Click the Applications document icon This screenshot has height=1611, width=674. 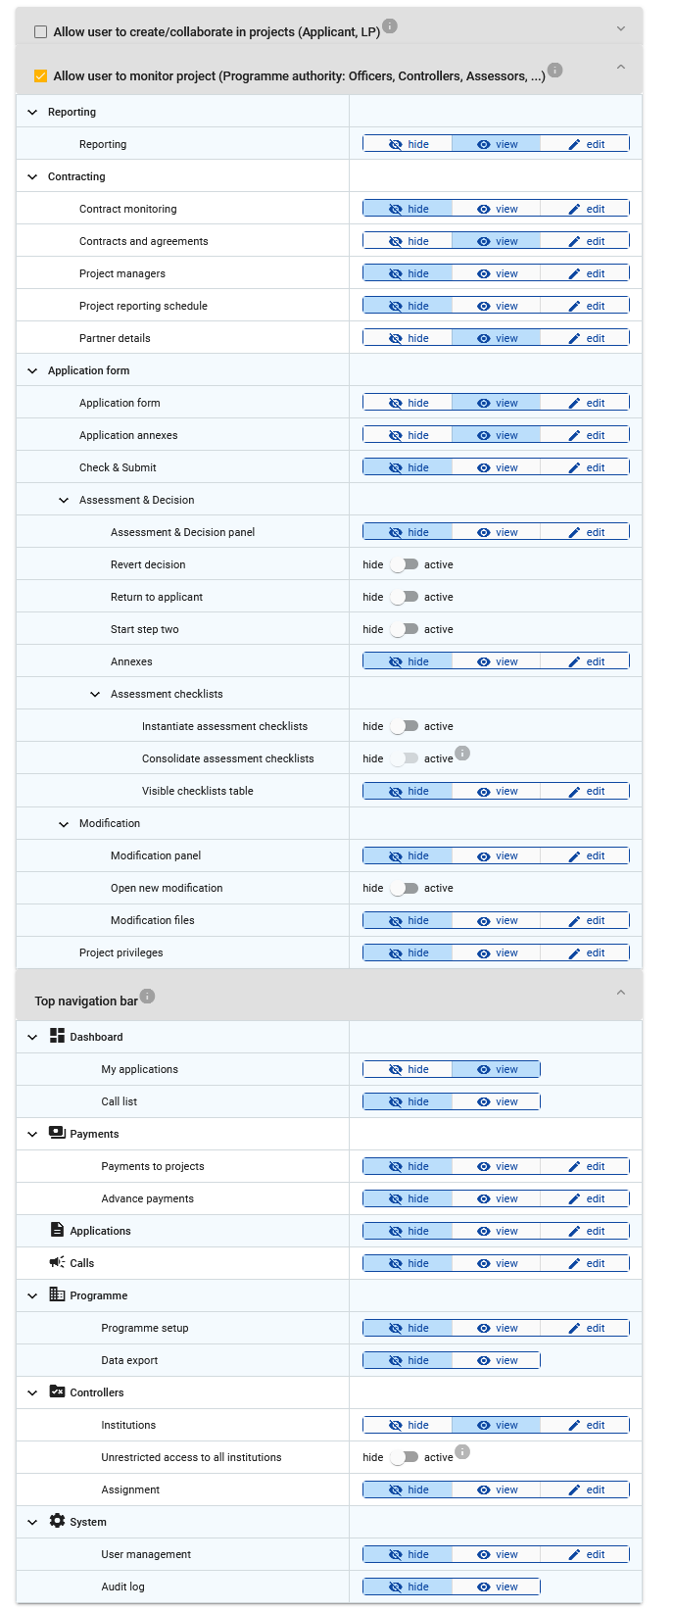(57, 1230)
